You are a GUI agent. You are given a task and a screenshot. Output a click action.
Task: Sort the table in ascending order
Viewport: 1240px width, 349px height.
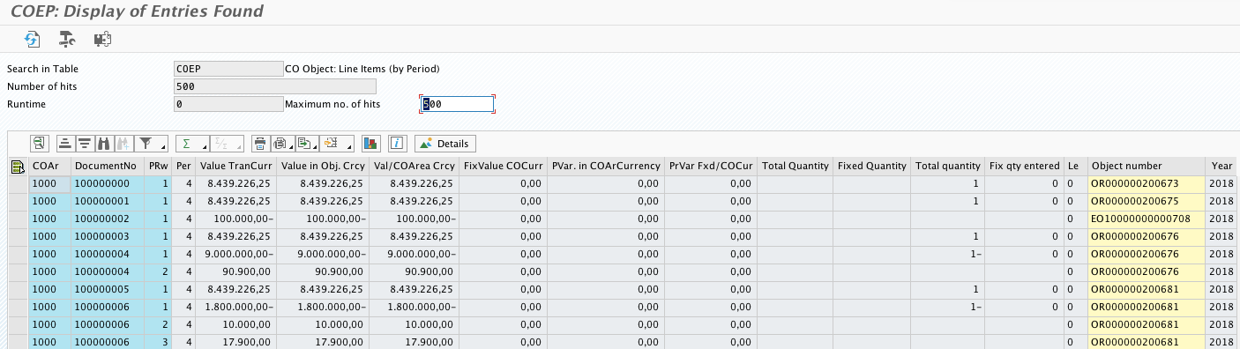point(65,143)
